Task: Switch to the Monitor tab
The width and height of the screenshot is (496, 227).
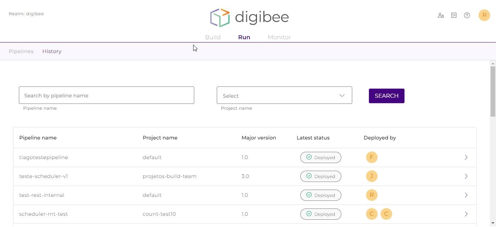Action: point(279,37)
